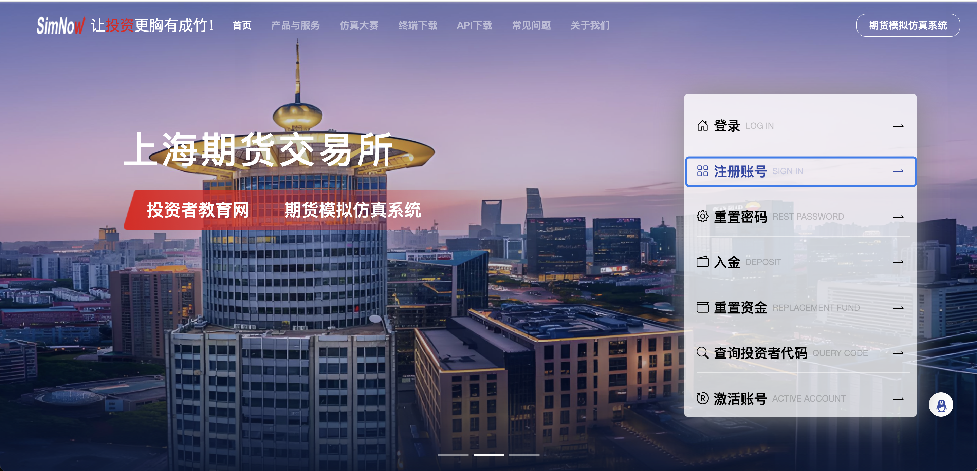Open the 产品与服务 menu

point(295,26)
